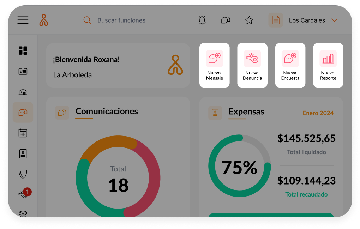This screenshot has width=360, height=229.
Task: Focus the Buscar funciones search field
Action: (121, 20)
